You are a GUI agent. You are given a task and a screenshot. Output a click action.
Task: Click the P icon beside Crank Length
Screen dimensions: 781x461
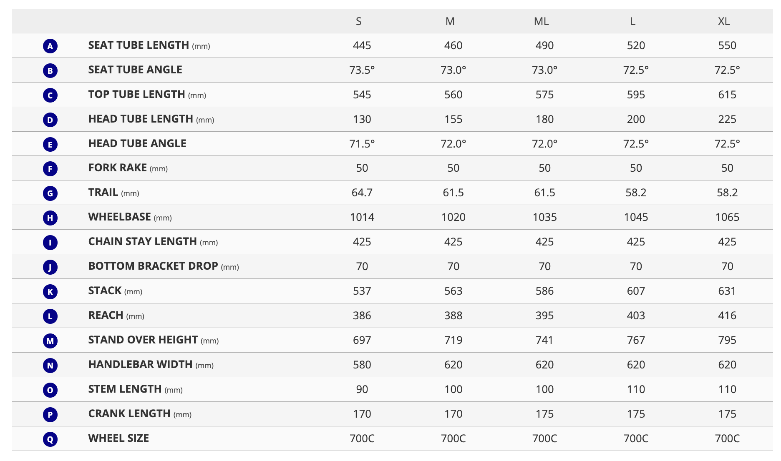(50, 415)
